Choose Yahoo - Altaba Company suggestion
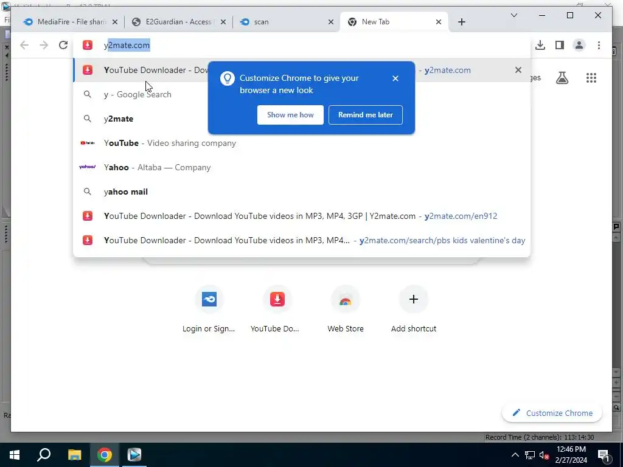Screen dimensions: 623x467 click(x=302, y=167)
